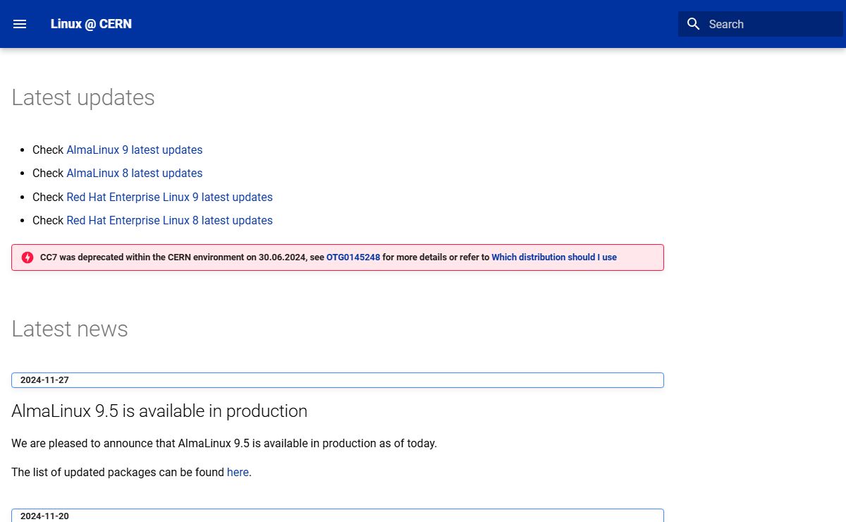Open the OTG0145248 ticket link
The height and width of the screenshot is (522, 846).
click(353, 257)
